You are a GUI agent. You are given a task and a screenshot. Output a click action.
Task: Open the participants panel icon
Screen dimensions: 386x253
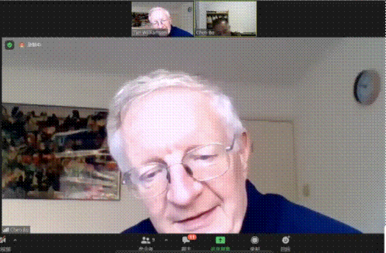coord(145,240)
